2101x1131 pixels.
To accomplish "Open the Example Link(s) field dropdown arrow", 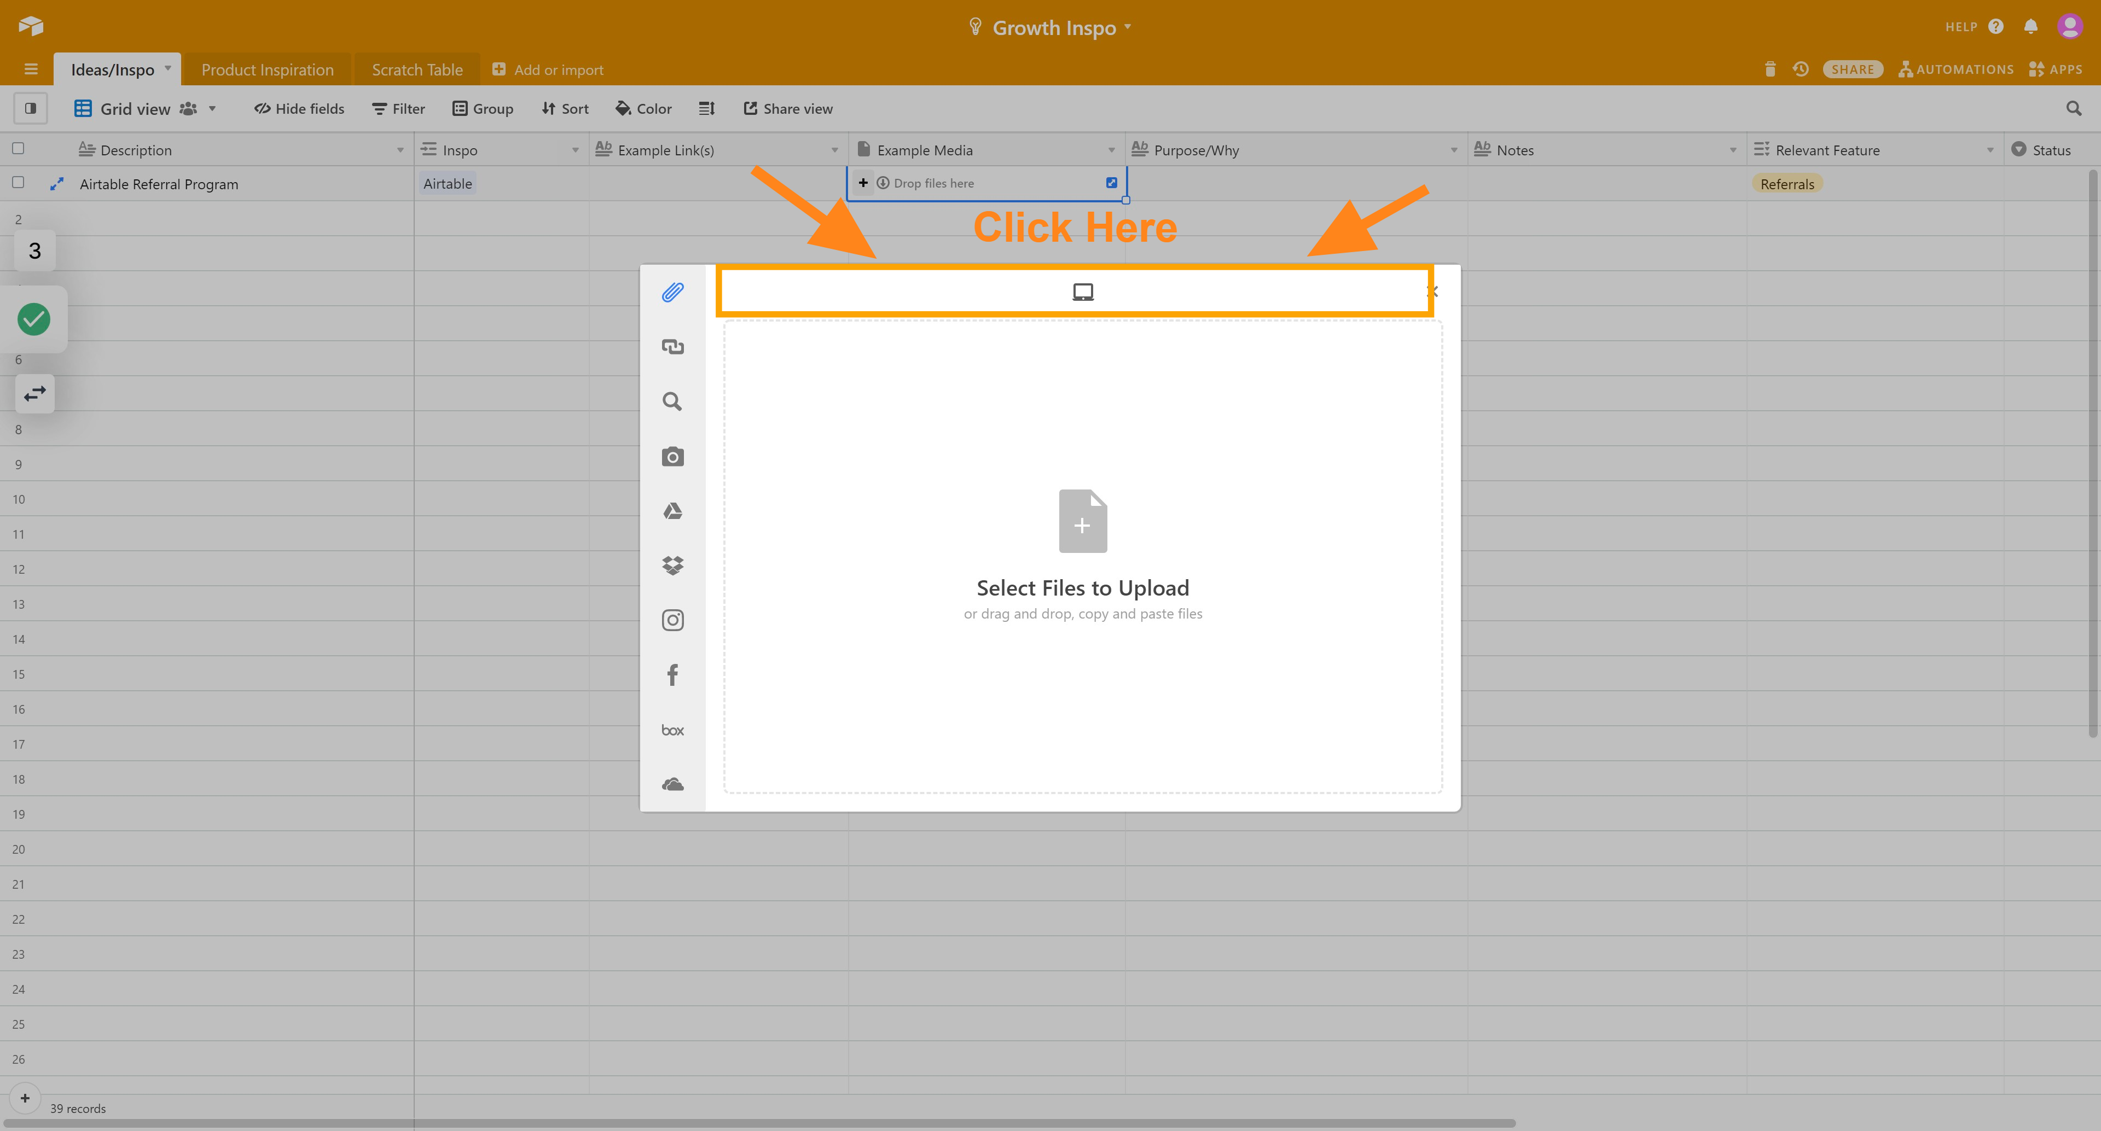I will click(834, 150).
